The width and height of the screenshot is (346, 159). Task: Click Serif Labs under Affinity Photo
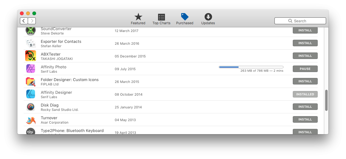[49, 71]
